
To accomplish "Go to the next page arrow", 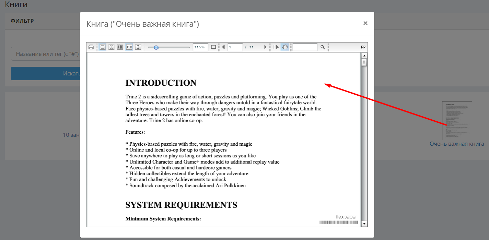I will [x=265, y=47].
